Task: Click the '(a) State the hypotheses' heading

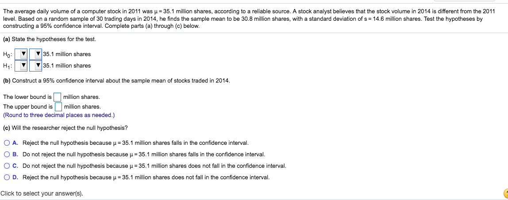Action: coord(50,39)
